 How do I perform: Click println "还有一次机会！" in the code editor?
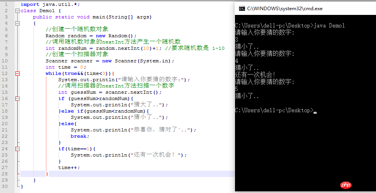[129, 155]
